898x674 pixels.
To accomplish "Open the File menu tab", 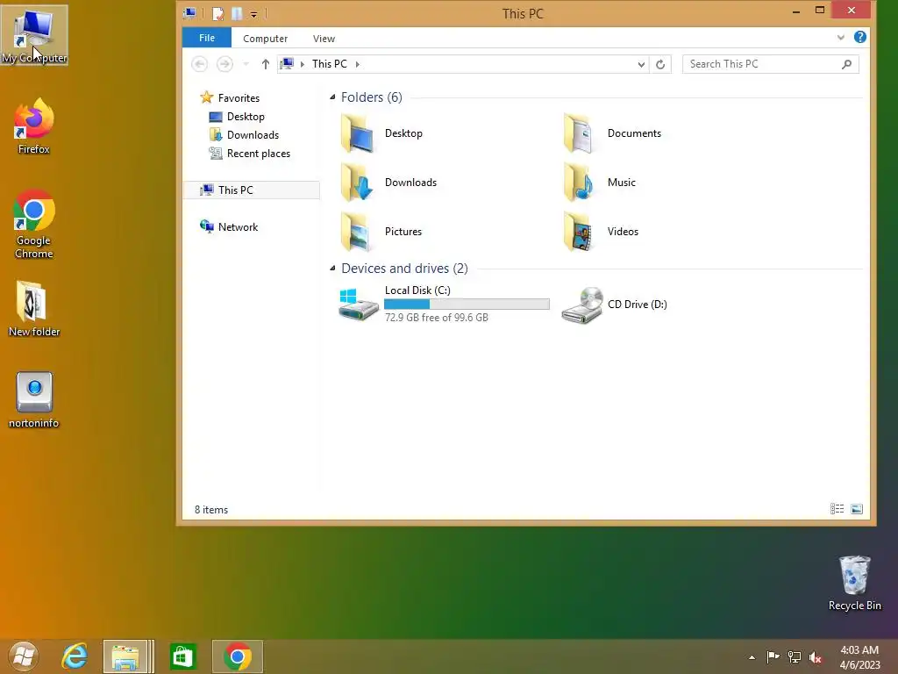I will (207, 38).
